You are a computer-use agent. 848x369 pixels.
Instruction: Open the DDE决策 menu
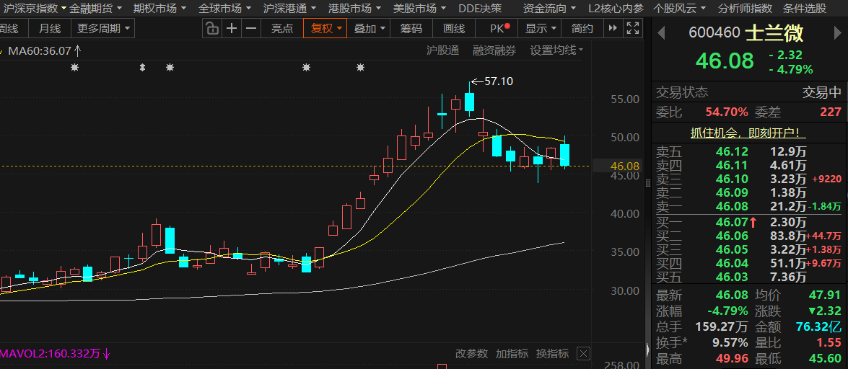tap(480, 8)
